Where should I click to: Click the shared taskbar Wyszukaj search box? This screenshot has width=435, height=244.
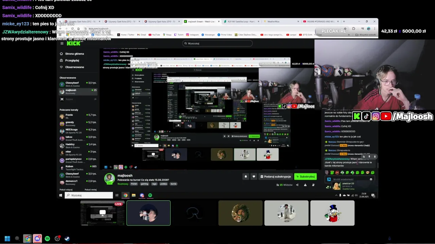point(89,195)
